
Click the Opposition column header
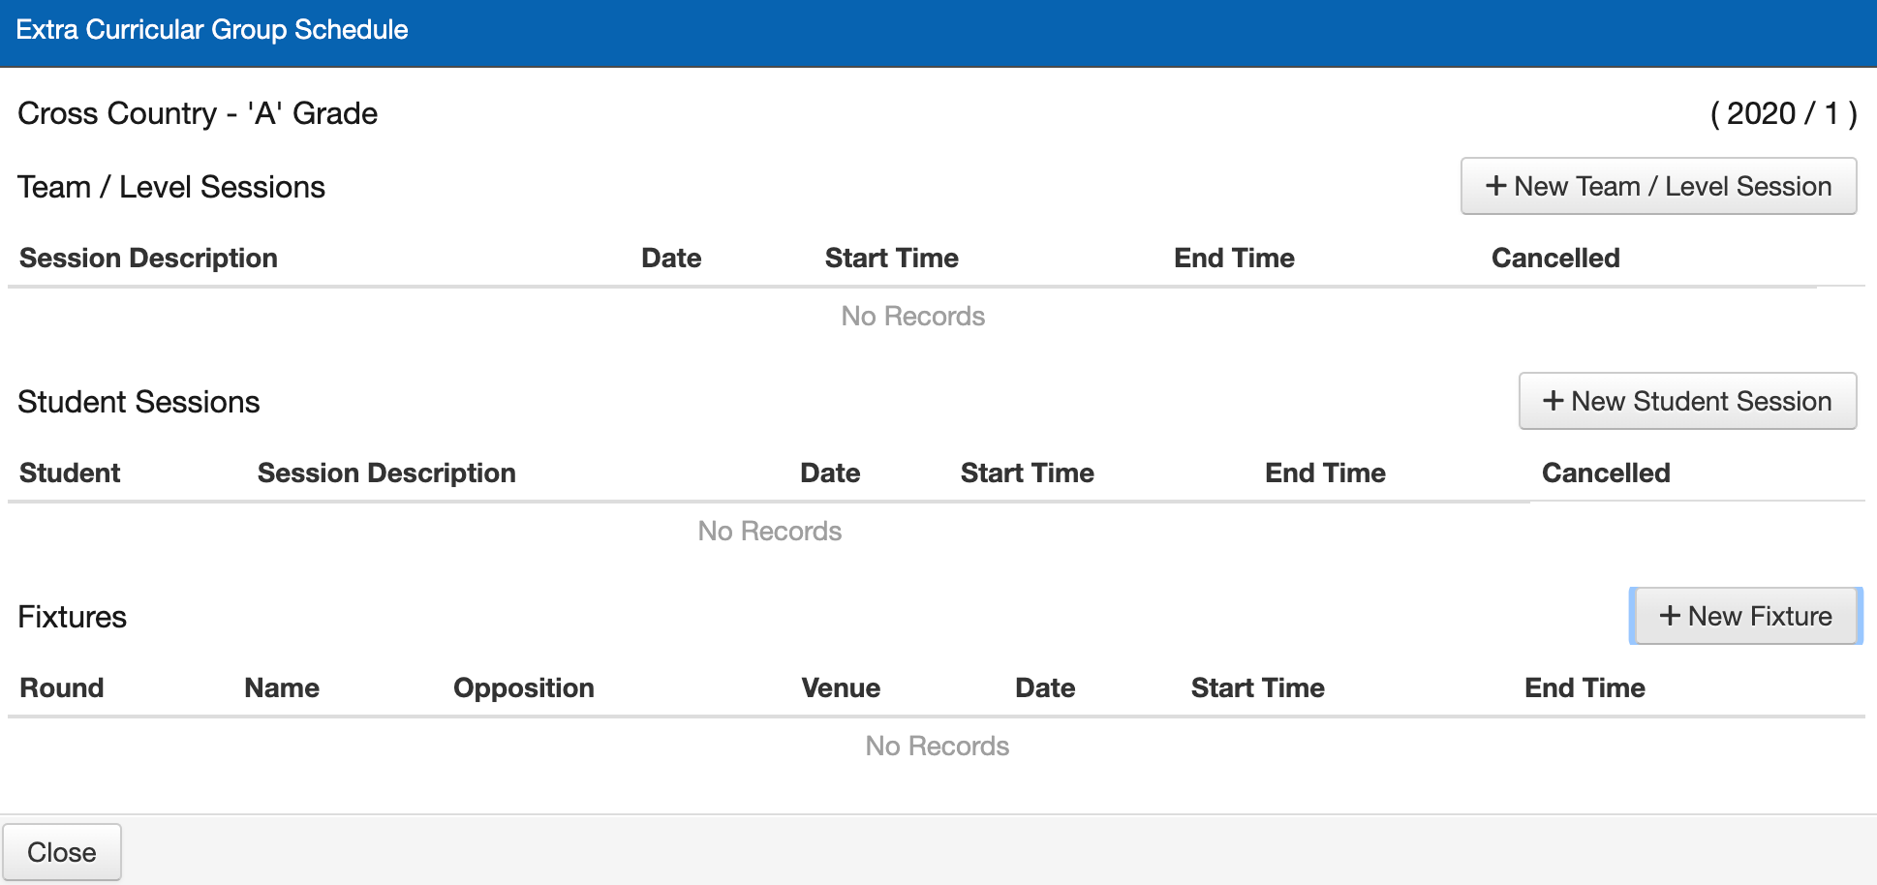click(x=523, y=687)
